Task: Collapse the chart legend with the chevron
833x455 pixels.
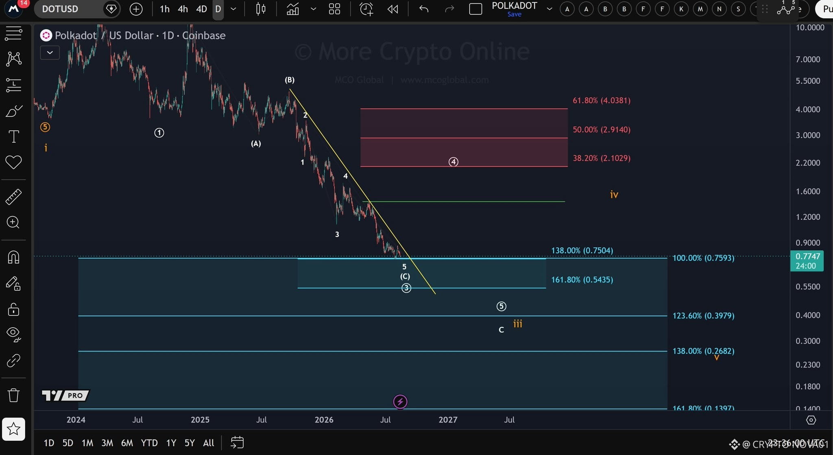Action: tap(50, 53)
